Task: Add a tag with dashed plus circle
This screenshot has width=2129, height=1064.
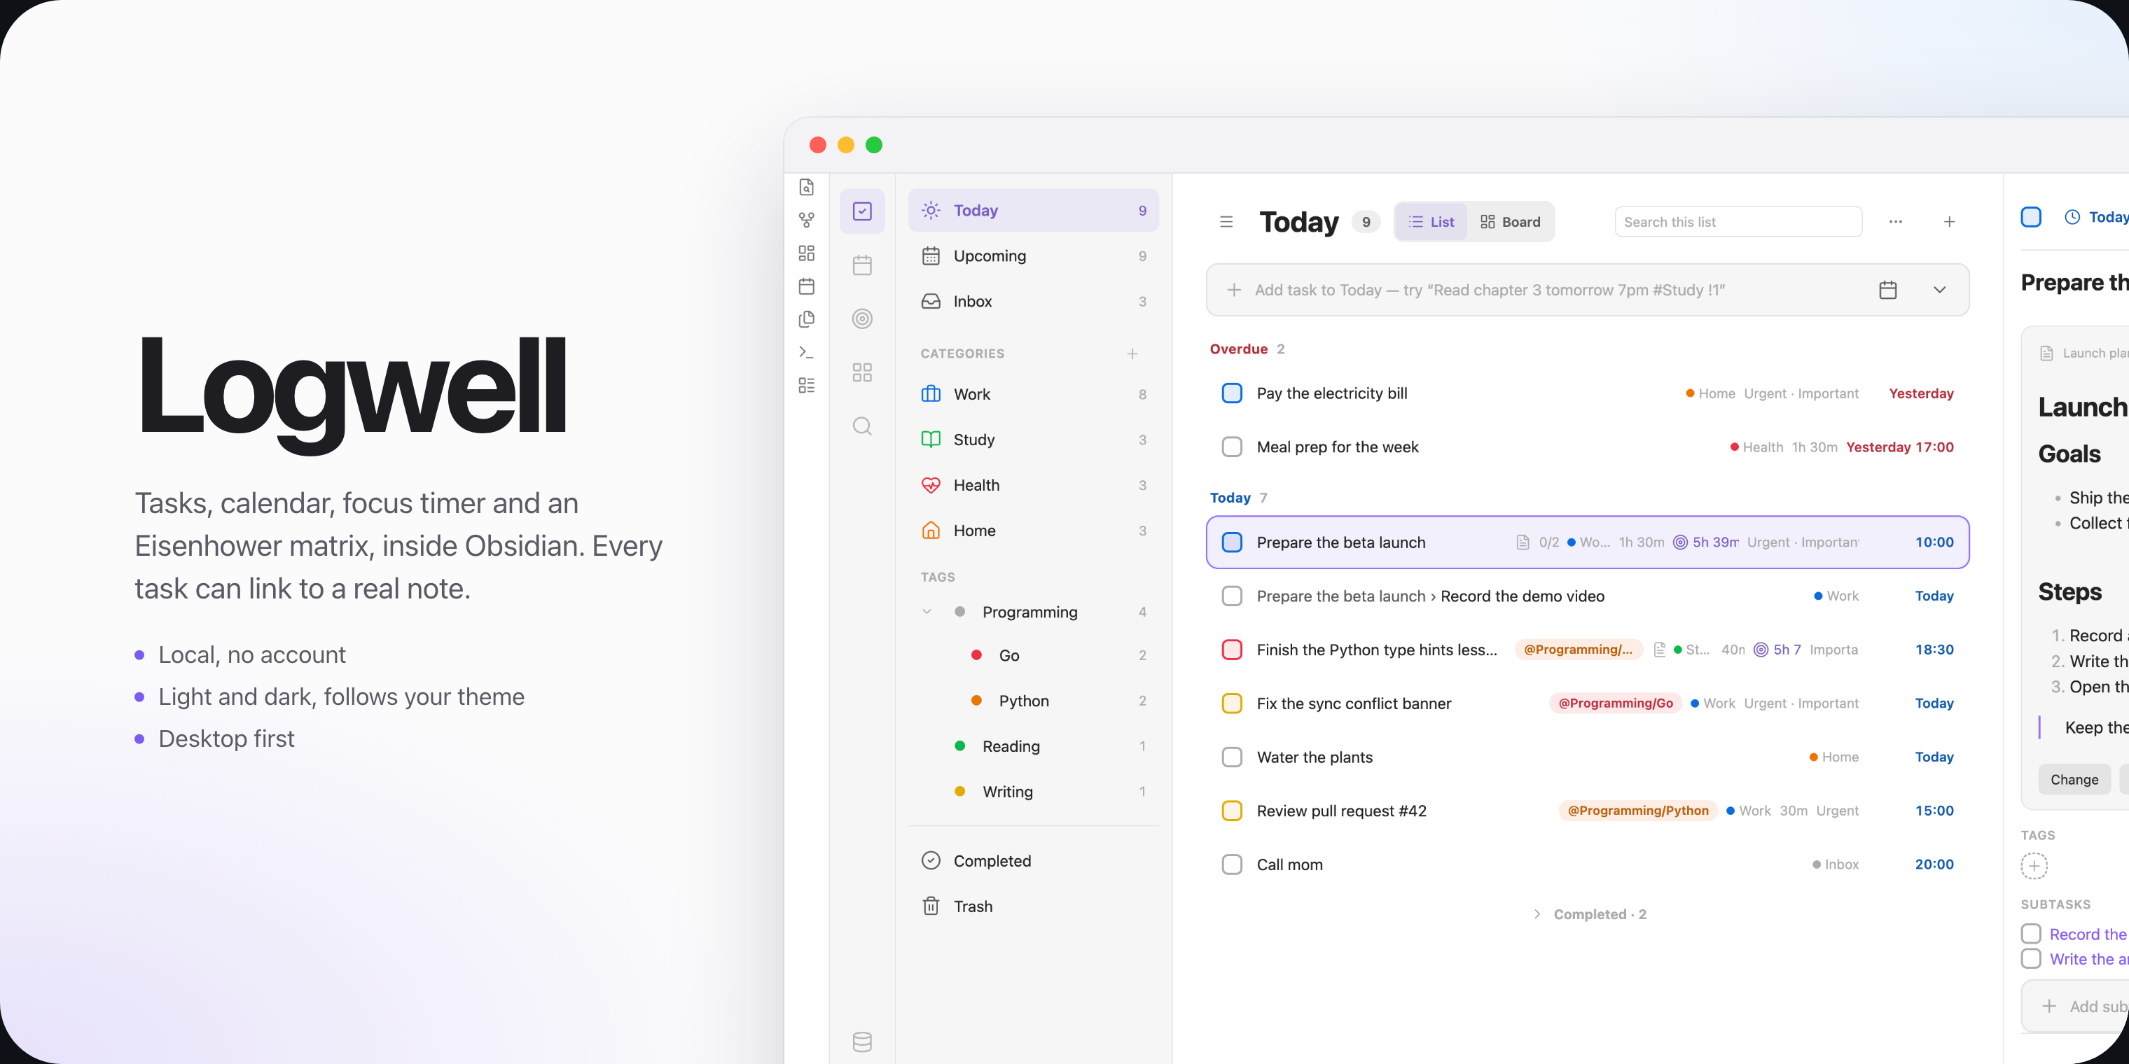Action: 2034,866
